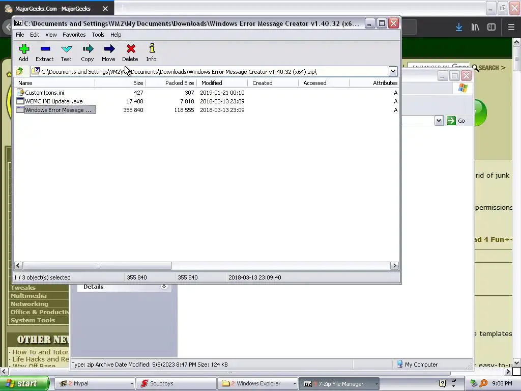Screen dimensions: 521x391
Task: Open the Help menu
Action: [x=115, y=35]
